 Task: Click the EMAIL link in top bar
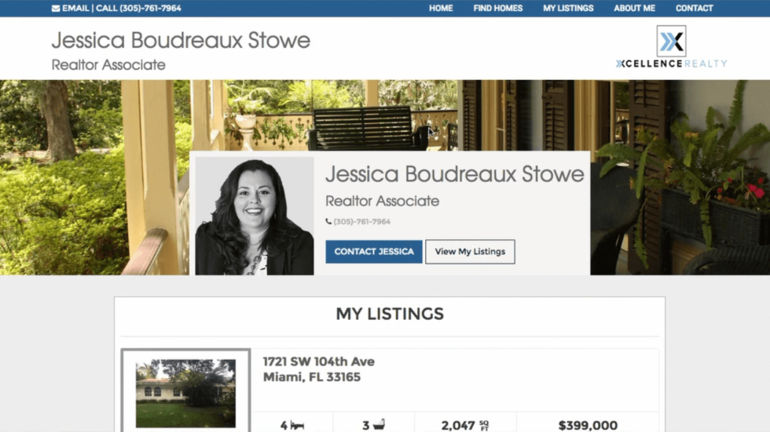click(75, 9)
